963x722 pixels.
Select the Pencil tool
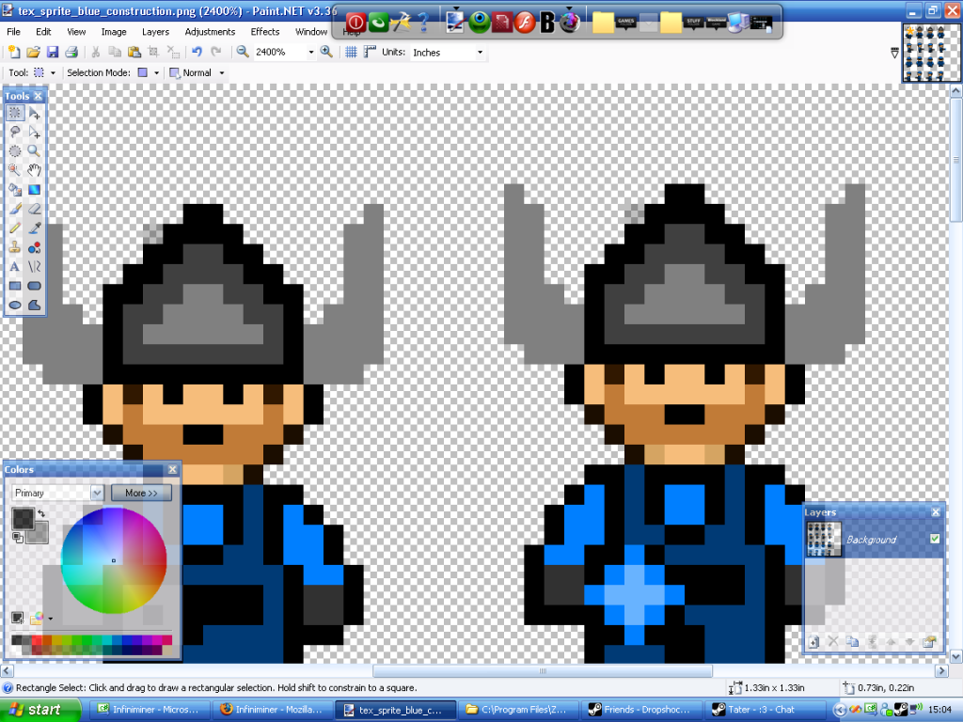pyautogui.click(x=15, y=228)
